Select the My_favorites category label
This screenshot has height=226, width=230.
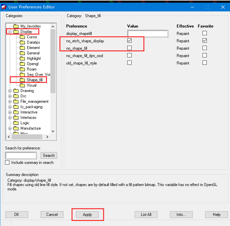(x=31, y=26)
